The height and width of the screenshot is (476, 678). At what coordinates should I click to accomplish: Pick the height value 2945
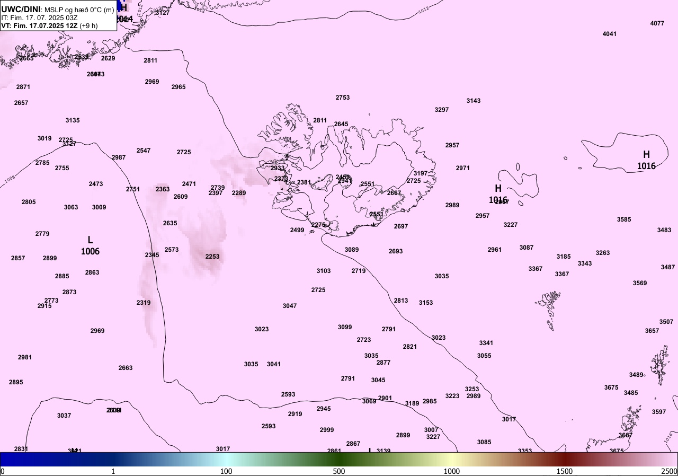pos(324,409)
